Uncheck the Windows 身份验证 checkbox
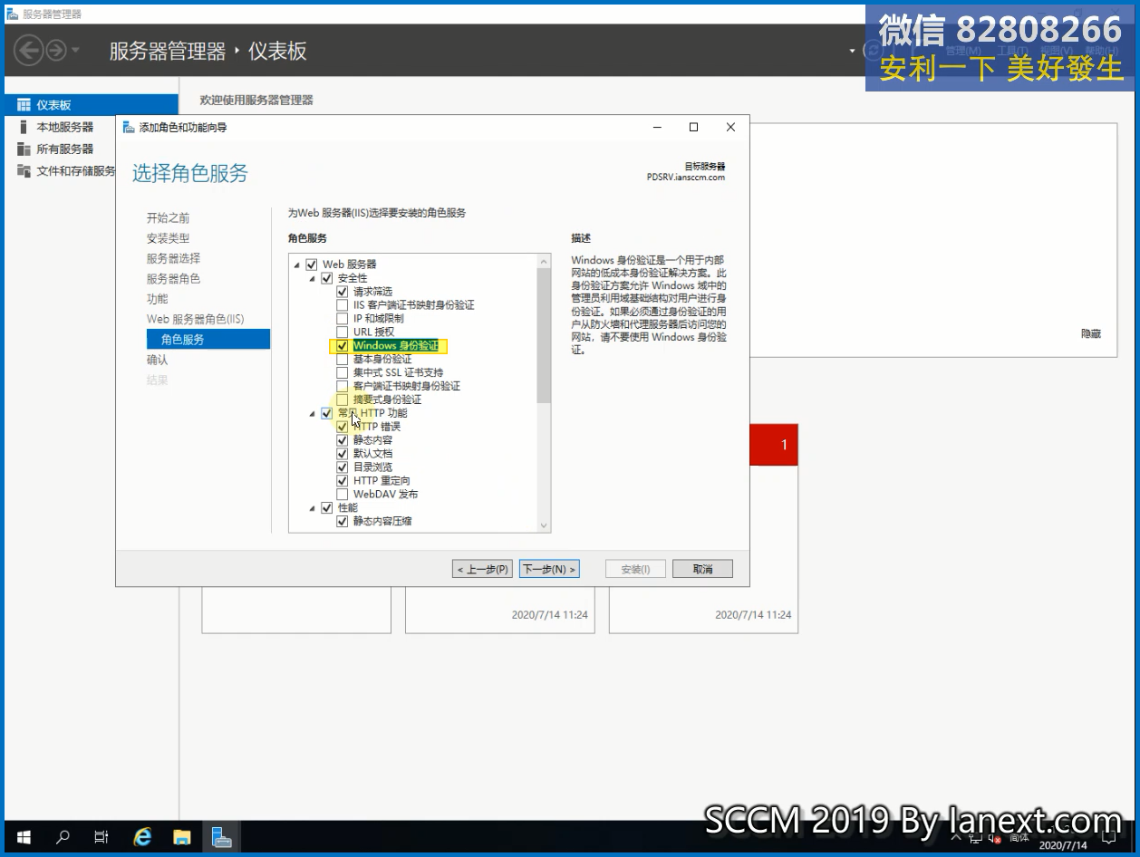The image size is (1140, 857). pyautogui.click(x=343, y=346)
